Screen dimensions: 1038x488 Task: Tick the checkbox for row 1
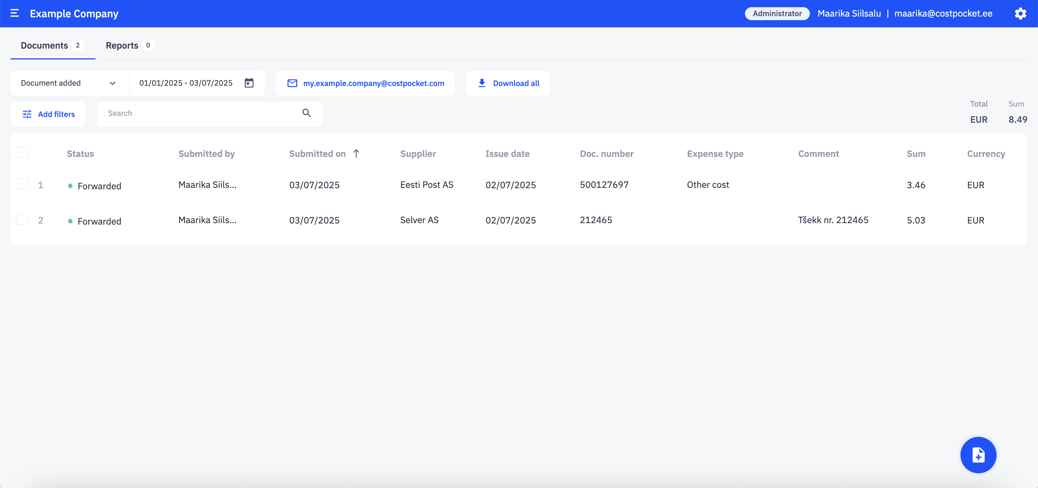22,184
